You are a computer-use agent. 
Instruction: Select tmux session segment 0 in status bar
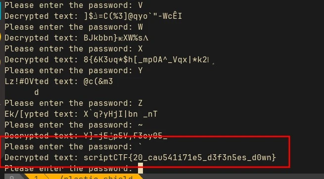click(12, 177)
